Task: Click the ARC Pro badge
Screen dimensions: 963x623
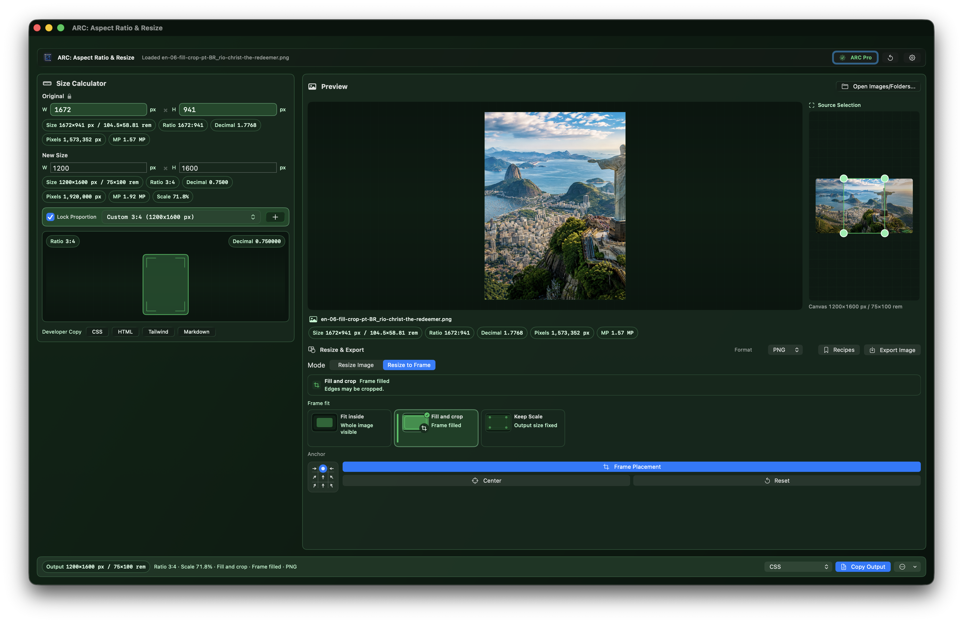Action: (855, 57)
